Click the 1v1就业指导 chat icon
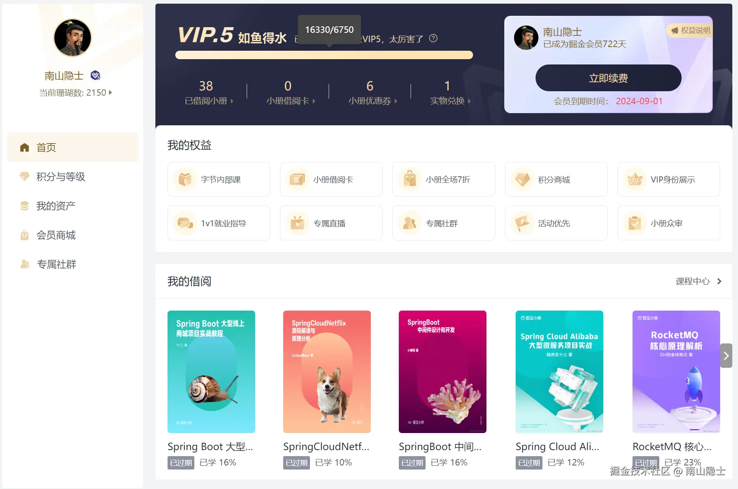The height and width of the screenshot is (489, 738). point(185,223)
